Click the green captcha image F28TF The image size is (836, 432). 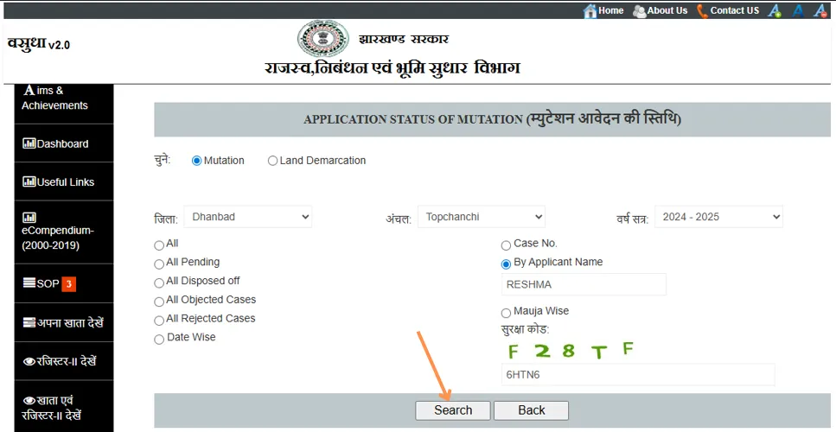pos(571,351)
